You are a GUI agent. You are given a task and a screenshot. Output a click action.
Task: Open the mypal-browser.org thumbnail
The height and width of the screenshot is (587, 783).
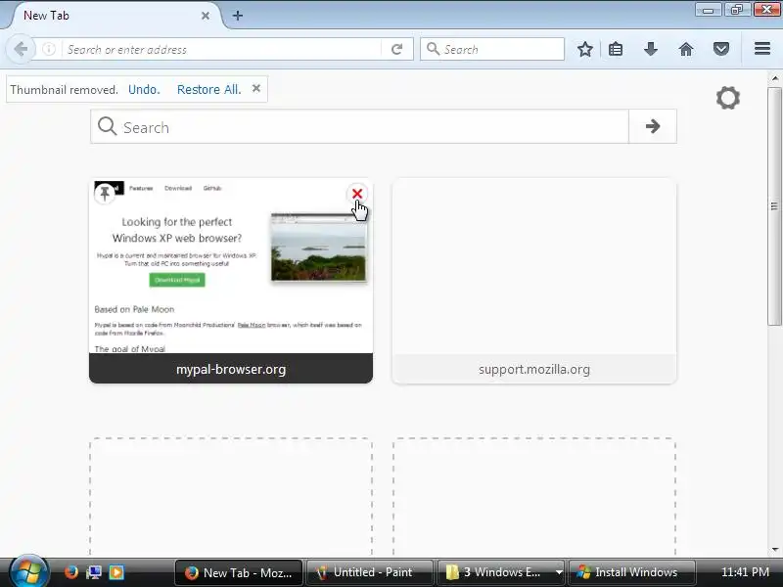pyautogui.click(x=231, y=266)
